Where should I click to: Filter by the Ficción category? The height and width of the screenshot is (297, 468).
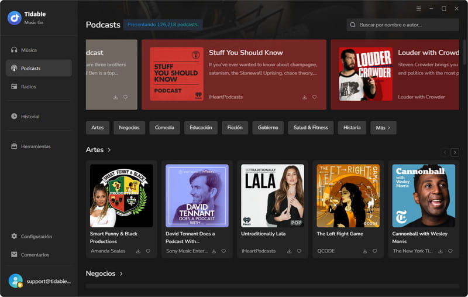coord(235,128)
